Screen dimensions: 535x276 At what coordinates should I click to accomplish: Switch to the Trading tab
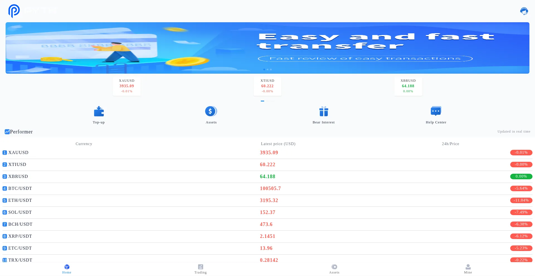[x=200, y=269]
